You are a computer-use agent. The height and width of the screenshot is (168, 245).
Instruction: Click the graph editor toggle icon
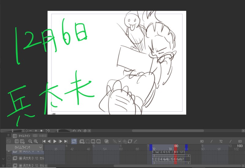9,141
